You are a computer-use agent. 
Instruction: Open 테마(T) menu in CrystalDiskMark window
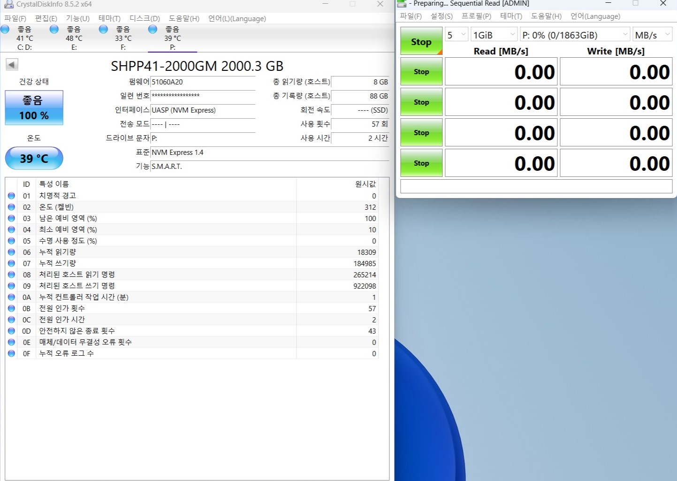pyautogui.click(x=511, y=16)
